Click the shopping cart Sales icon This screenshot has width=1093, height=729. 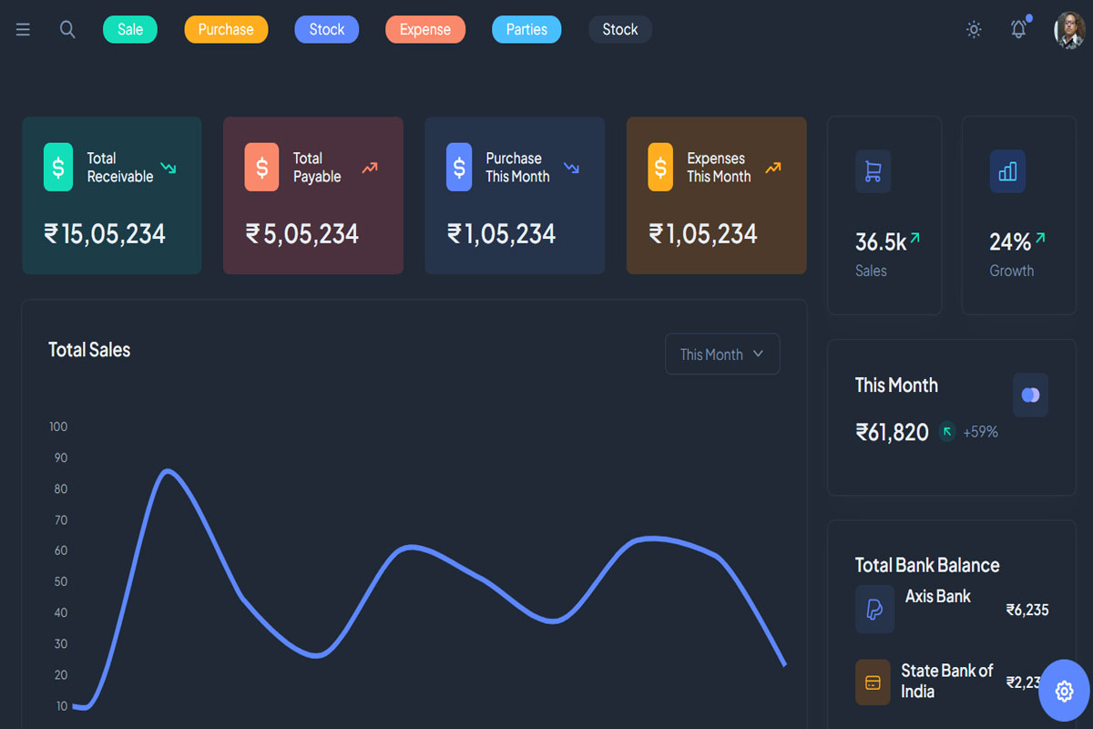point(873,171)
